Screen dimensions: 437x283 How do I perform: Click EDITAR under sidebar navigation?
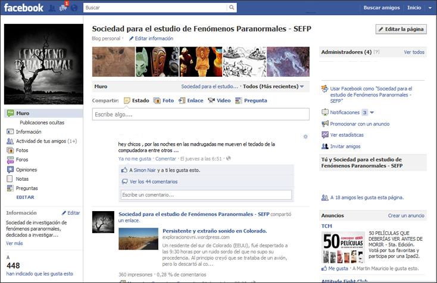(25, 197)
